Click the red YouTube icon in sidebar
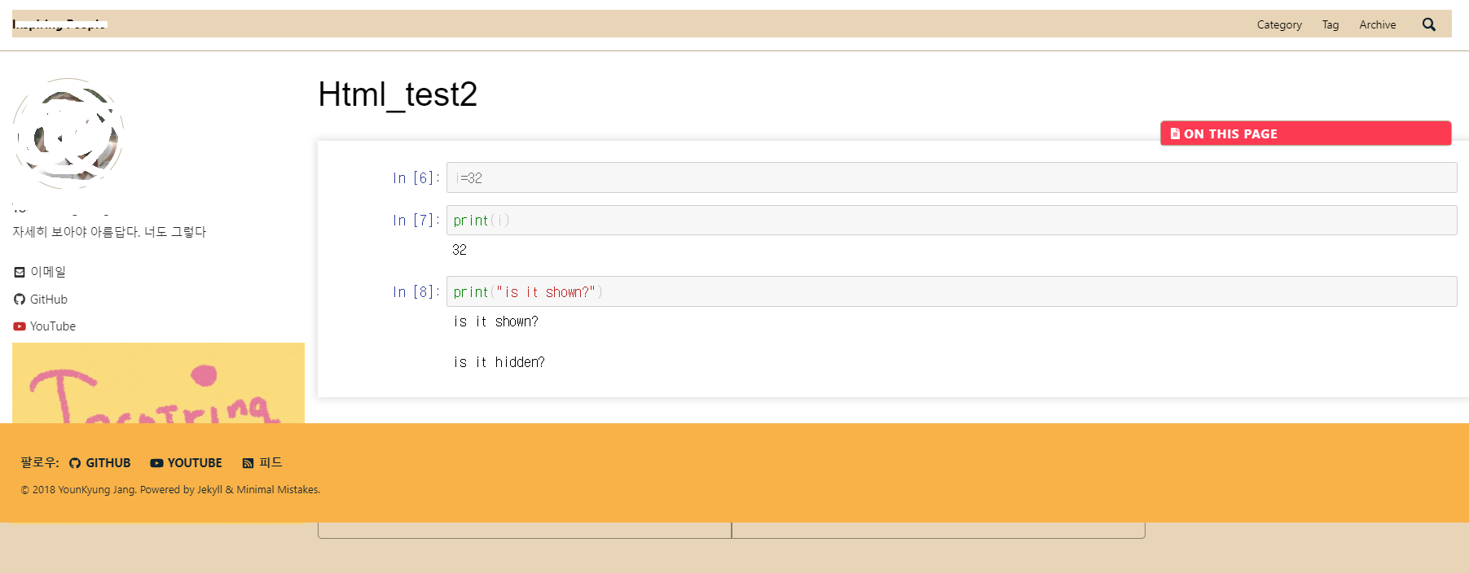1469x573 pixels. click(x=20, y=326)
